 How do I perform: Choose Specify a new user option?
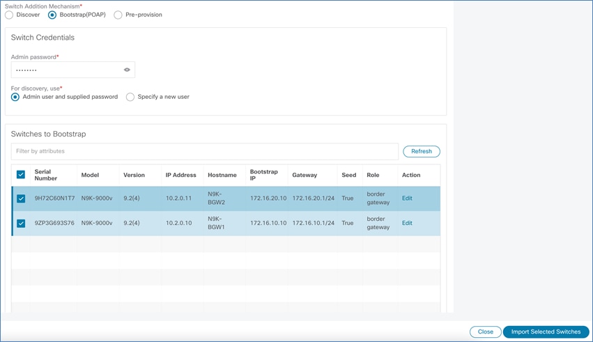tap(130, 97)
